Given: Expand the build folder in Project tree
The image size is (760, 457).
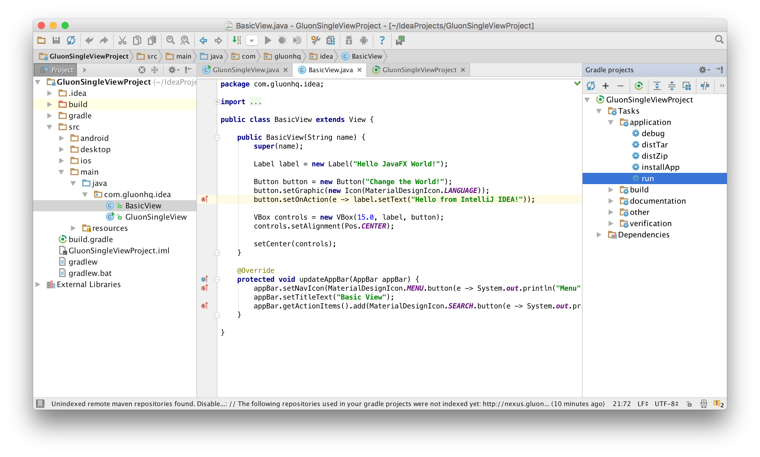Looking at the screenshot, I should 50,104.
